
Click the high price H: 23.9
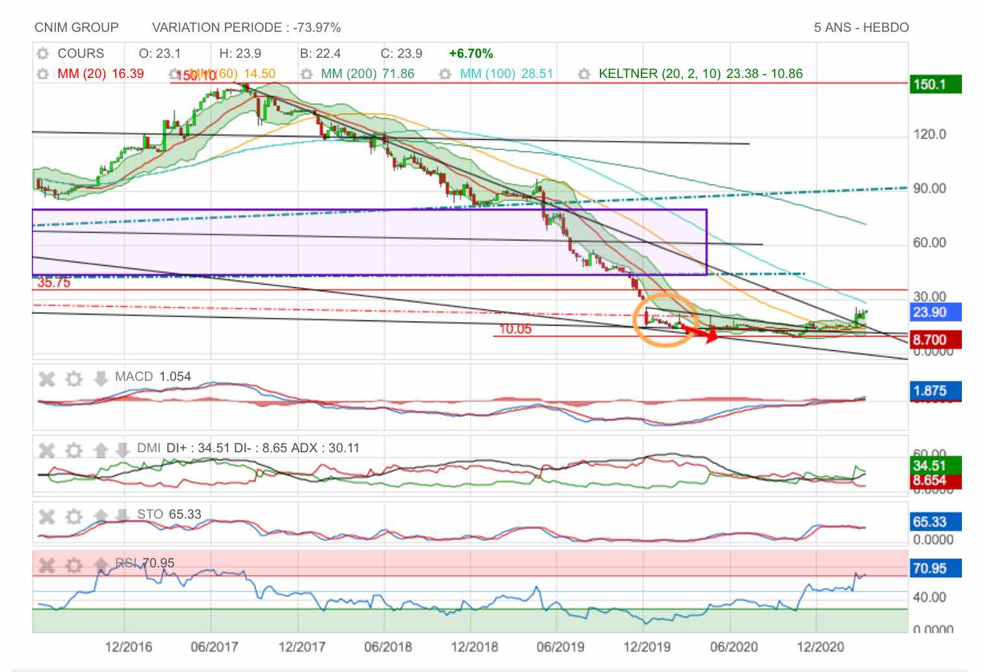(x=240, y=53)
